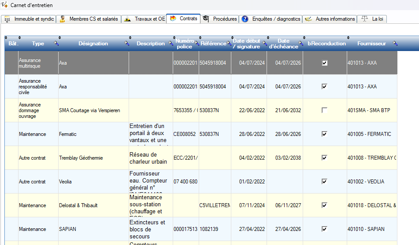Click the Fournisseur column magnifier icon
The height and width of the screenshot is (245, 419).
(395, 44)
